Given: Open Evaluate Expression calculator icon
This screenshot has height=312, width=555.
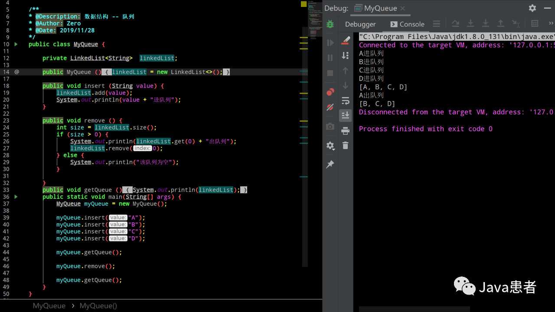Looking at the screenshot, I should point(535,24).
